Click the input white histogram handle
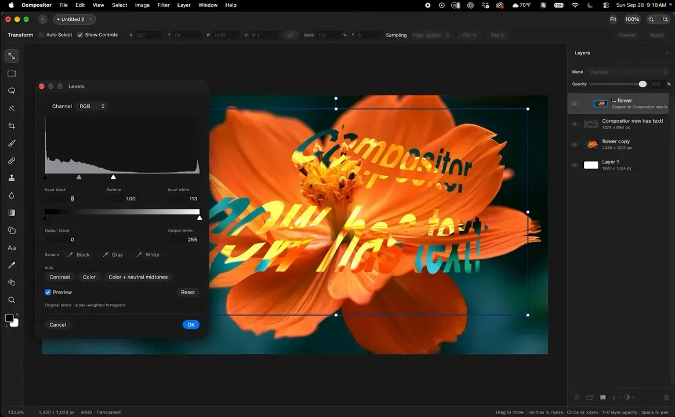The height and width of the screenshot is (417, 675). [113, 177]
